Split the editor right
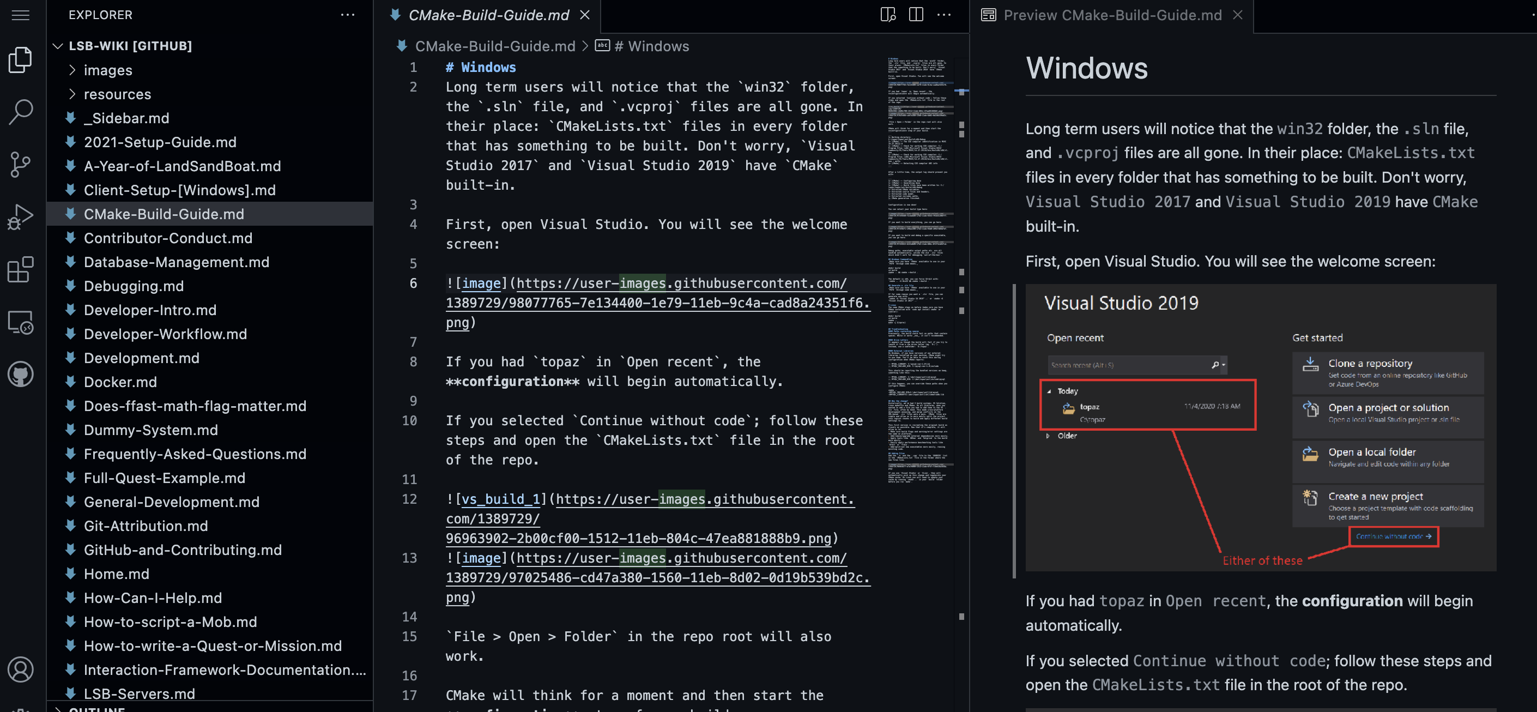Viewport: 1537px width, 712px height. click(916, 15)
